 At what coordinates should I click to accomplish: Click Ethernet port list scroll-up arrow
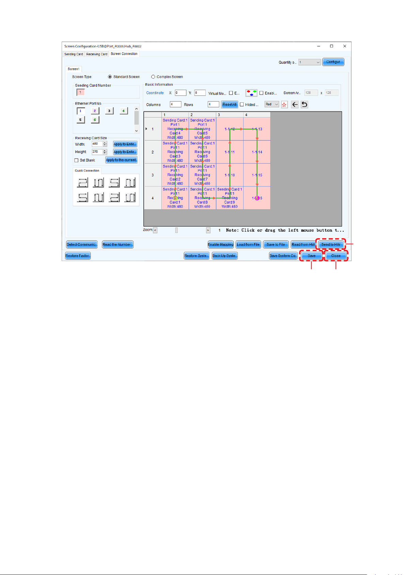click(137, 109)
